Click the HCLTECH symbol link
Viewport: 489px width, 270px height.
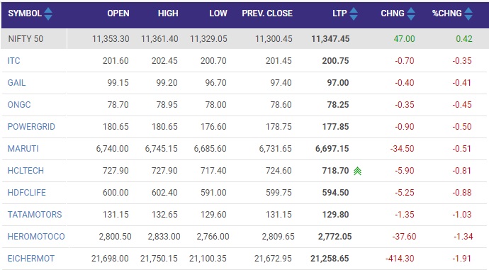tap(26, 171)
